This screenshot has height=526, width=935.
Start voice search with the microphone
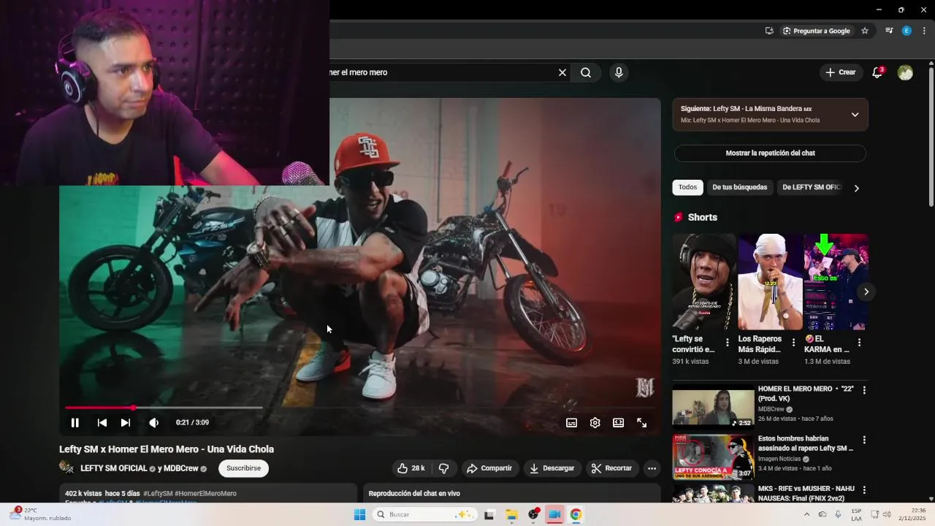pos(619,72)
